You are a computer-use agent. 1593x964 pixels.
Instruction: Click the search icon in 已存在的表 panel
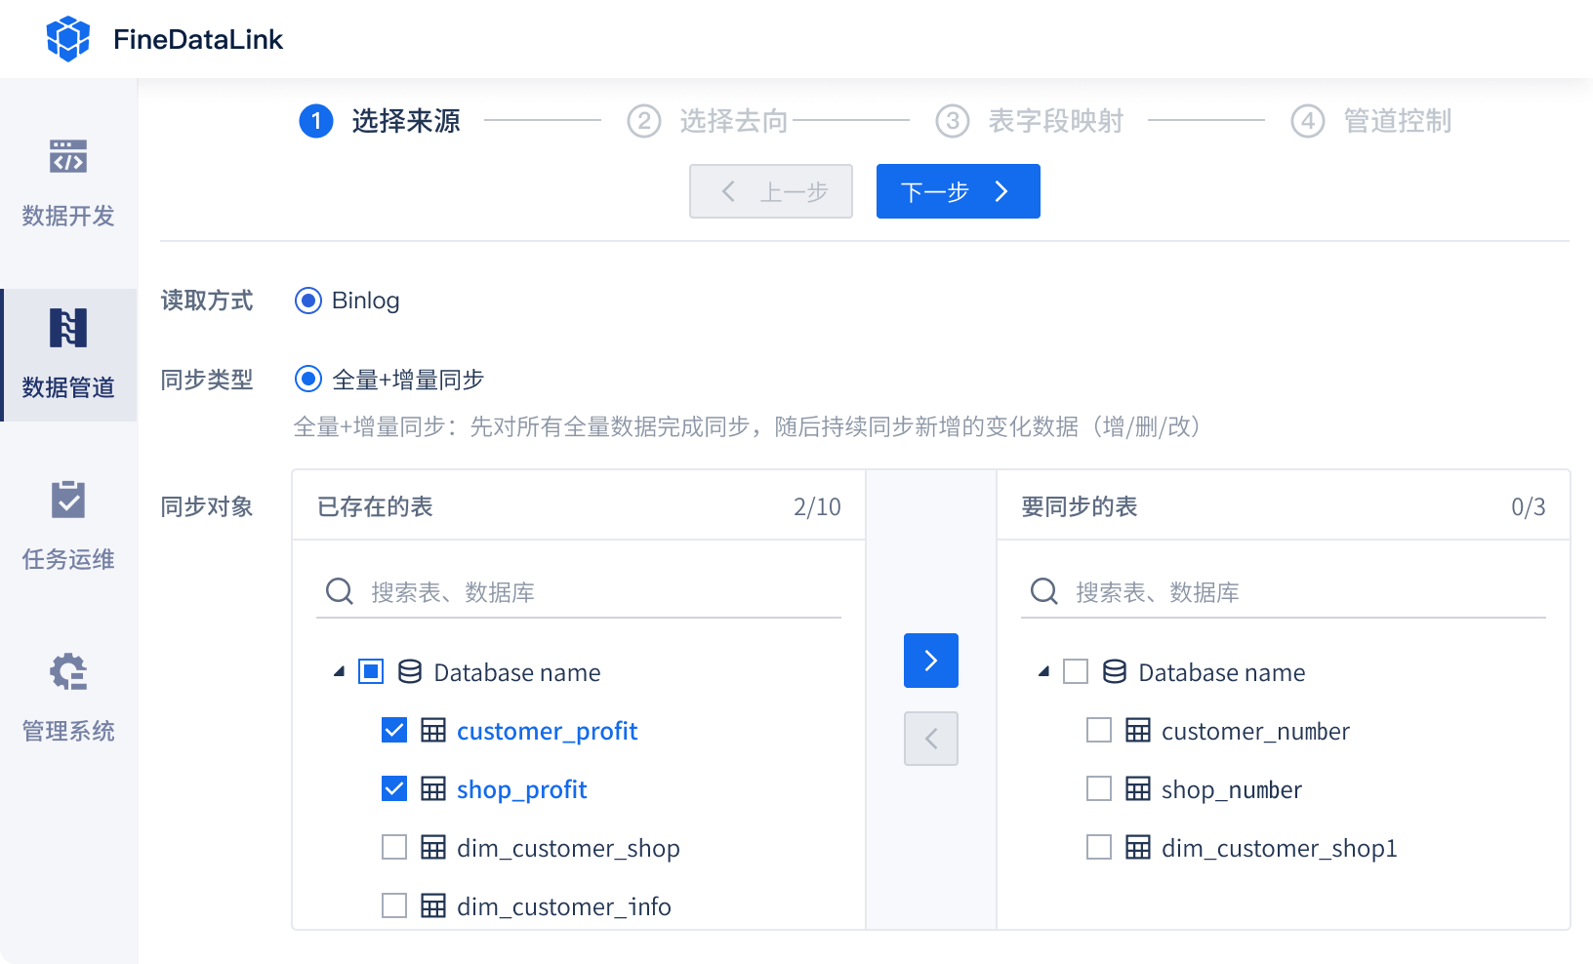pyautogui.click(x=340, y=591)
